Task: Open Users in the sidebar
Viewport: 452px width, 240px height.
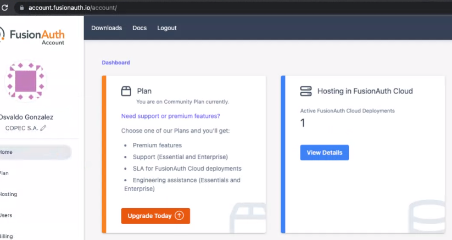Action: [6, 215]
